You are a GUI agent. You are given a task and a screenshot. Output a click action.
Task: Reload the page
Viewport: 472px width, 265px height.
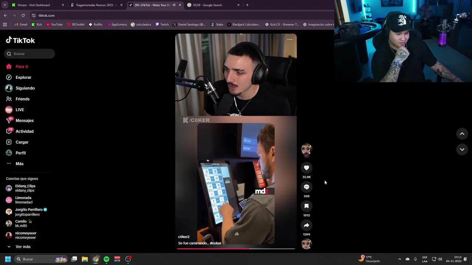23,15
